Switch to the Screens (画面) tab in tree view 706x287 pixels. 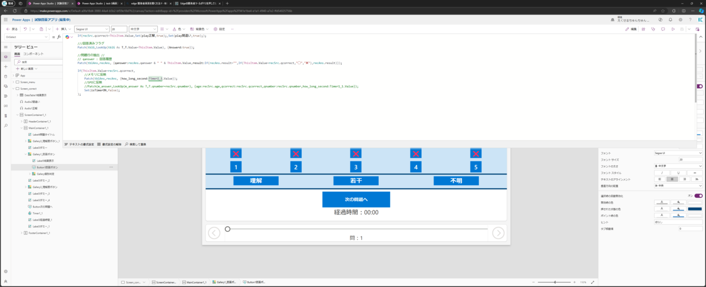click(x=17, y=54)
